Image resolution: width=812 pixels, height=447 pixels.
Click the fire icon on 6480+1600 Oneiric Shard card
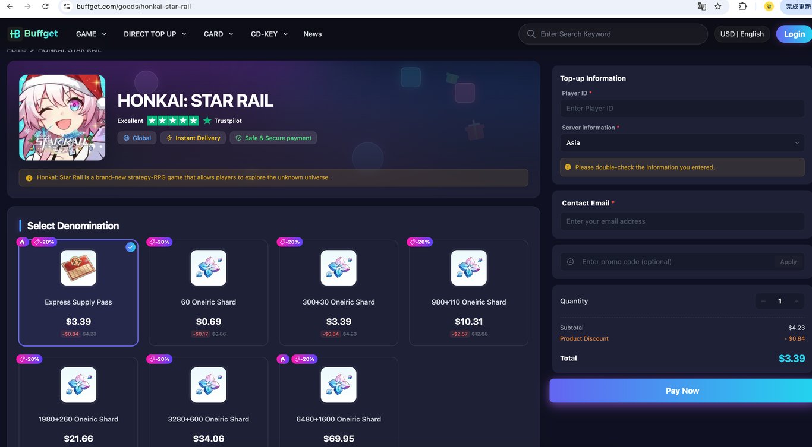click(x=283, y=359)
